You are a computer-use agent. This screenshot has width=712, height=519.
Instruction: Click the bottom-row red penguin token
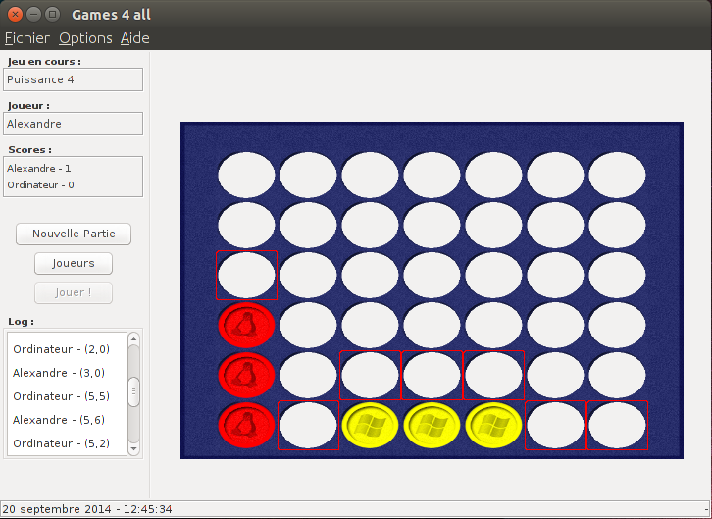(246, 426)
